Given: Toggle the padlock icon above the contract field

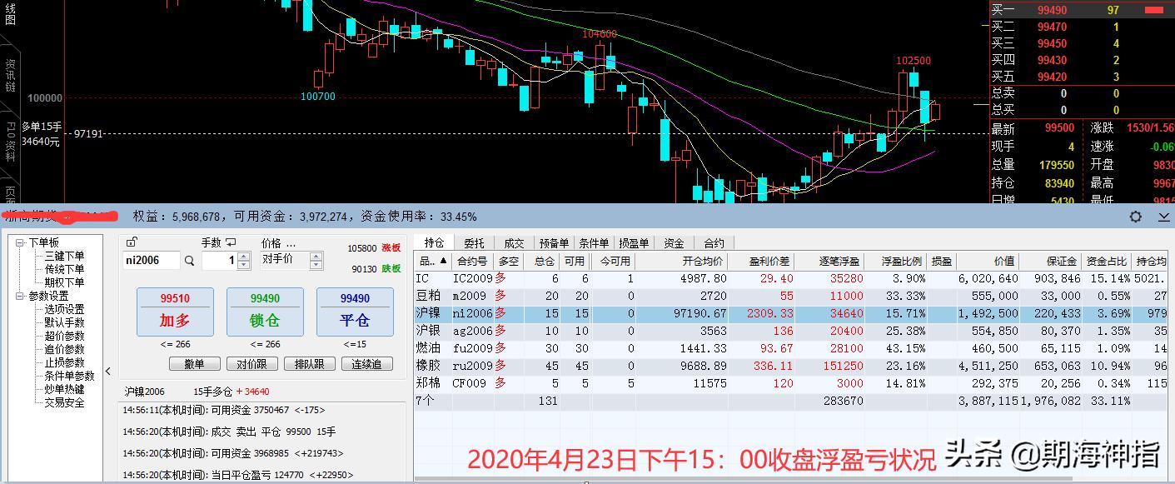Looking at the screenshot, I should pos(132,242).
